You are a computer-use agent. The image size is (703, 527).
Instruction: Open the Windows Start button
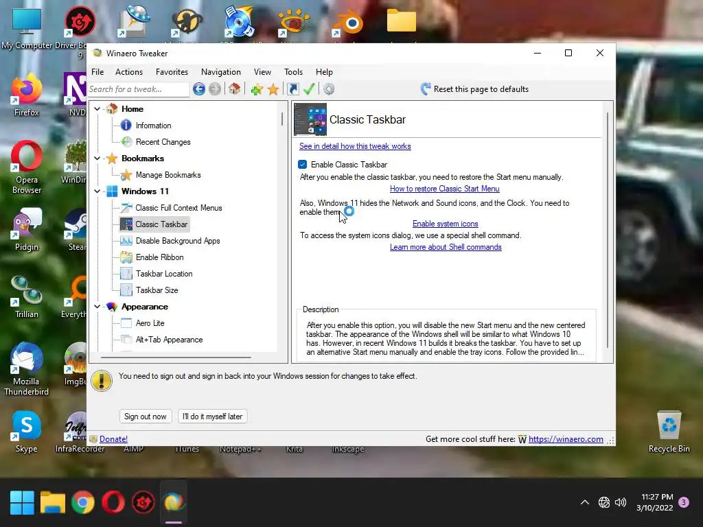pos(22,502)
